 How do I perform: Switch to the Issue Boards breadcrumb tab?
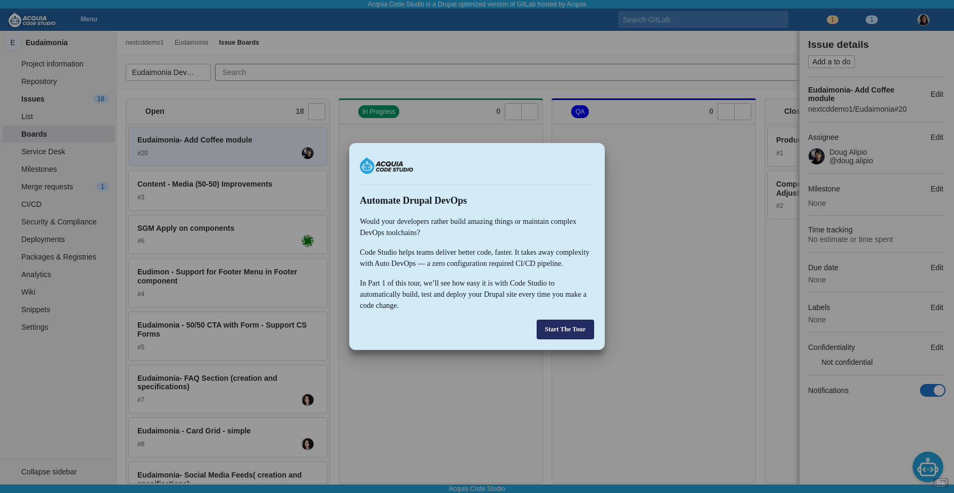[238, 43]
